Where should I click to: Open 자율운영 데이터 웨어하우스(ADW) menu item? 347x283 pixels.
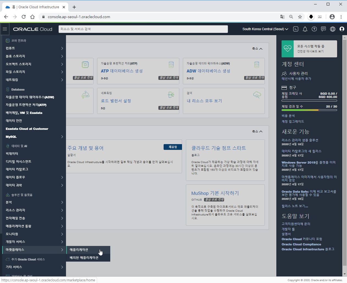[x=30, y=97]
